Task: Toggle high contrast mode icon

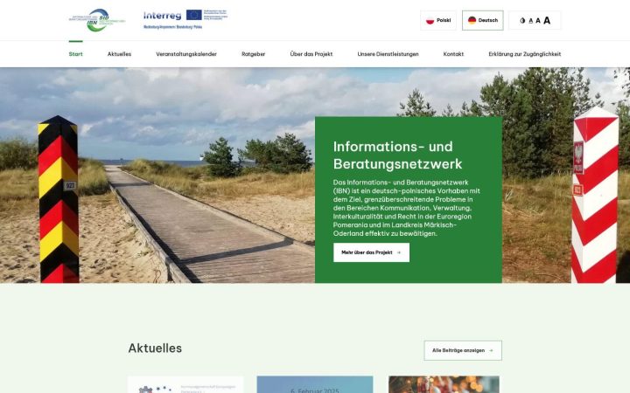Action: point(522,20)
